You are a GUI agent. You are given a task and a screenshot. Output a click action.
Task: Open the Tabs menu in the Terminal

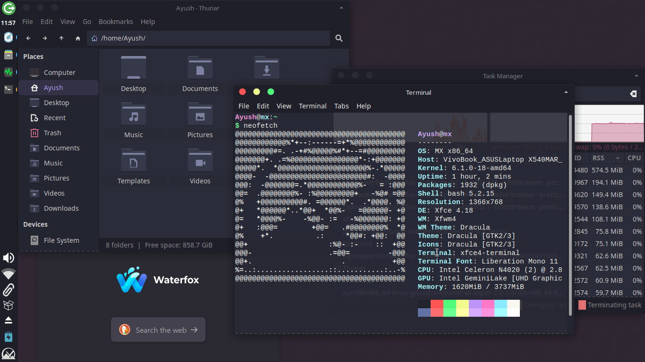tap(341, 106)
